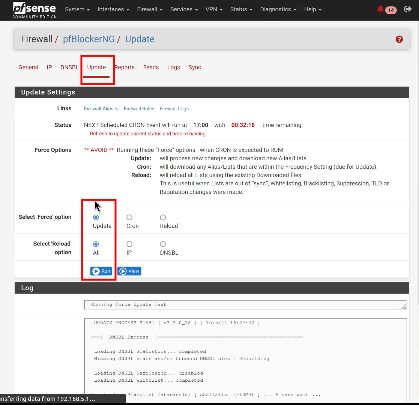Switch to the Logs tab
Viewport: 419px width, 405px height.
tap(174, 67)
